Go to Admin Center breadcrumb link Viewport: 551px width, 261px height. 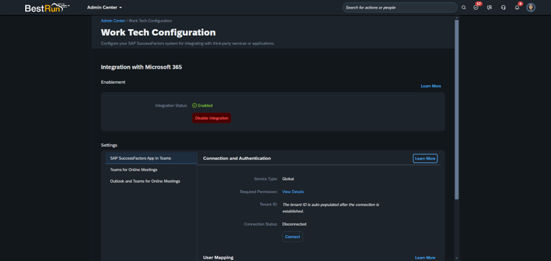[x=113, y=20]
